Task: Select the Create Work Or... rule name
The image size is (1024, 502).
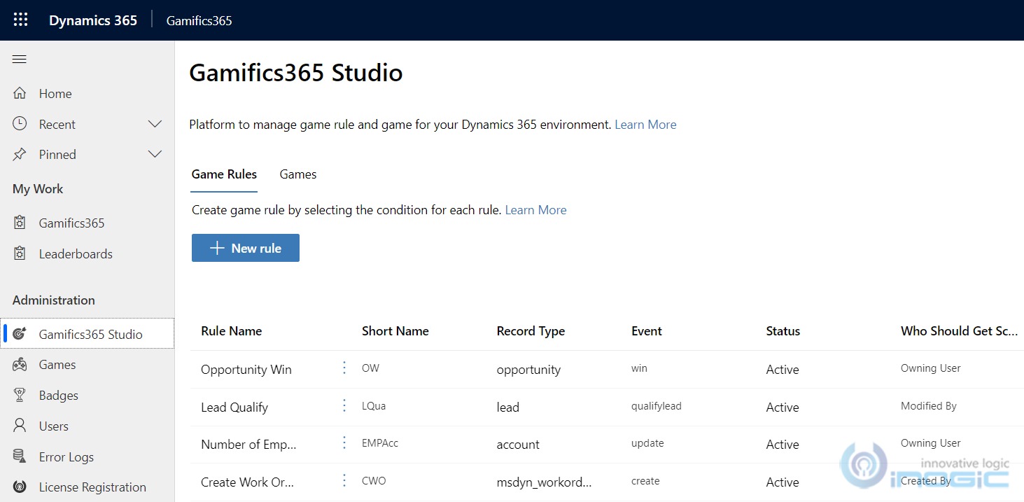Action: [x=247, y=482]
